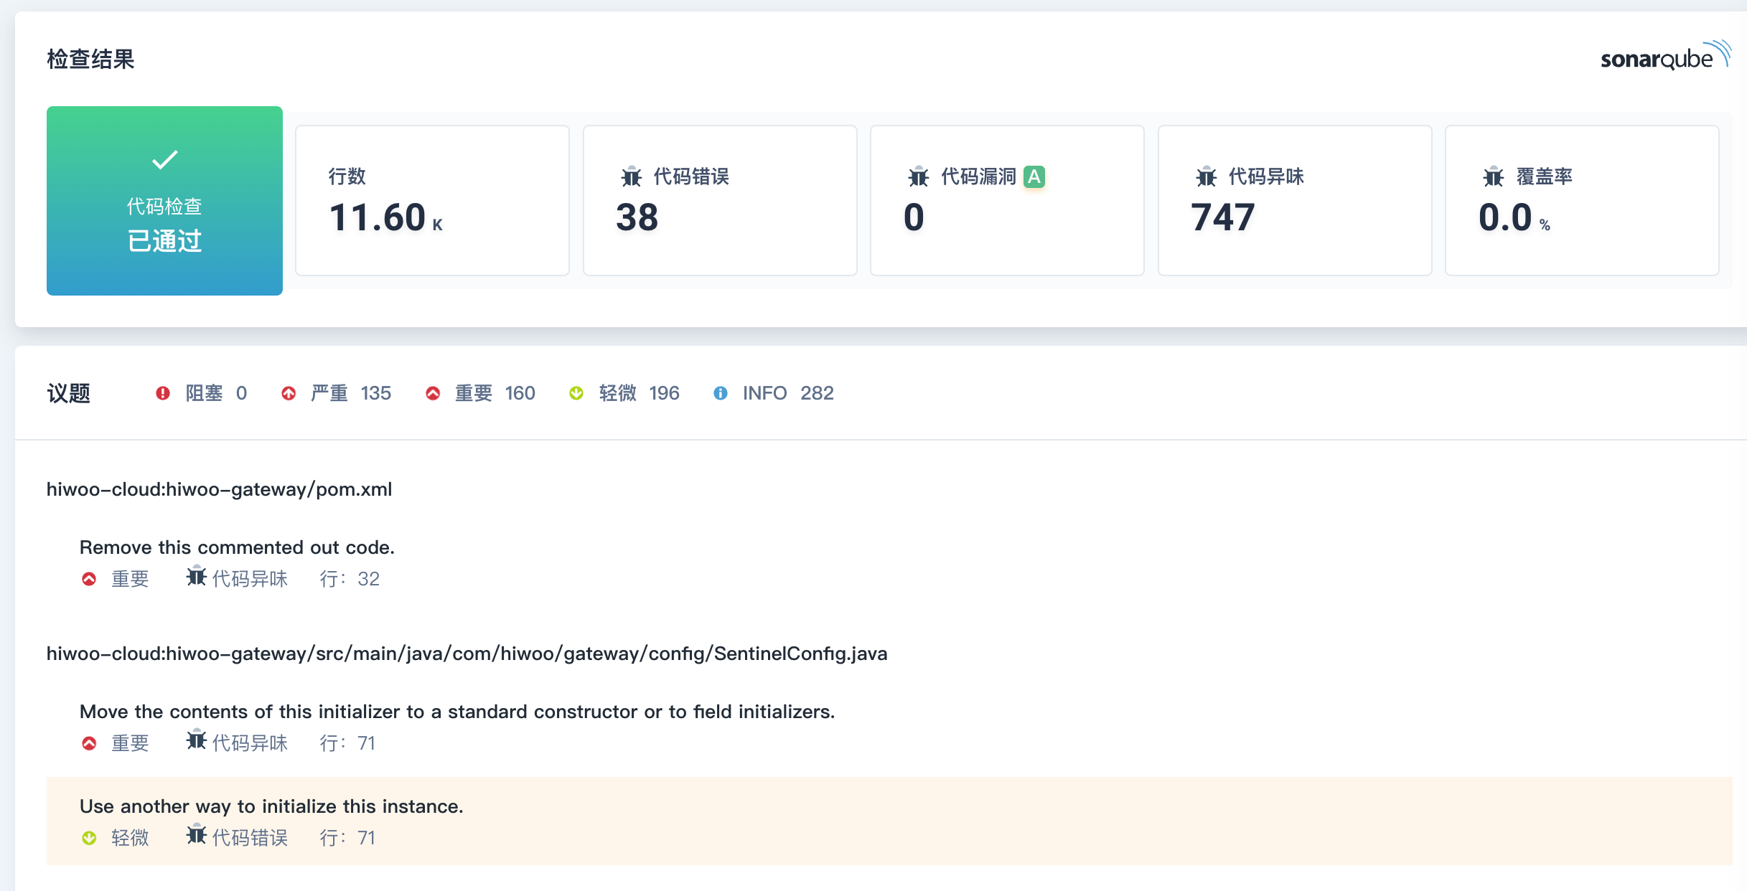Click the SonarQube logo
Image resolution: width=1747 pixels, height=891 pixels.
[x=1664, y=57]
